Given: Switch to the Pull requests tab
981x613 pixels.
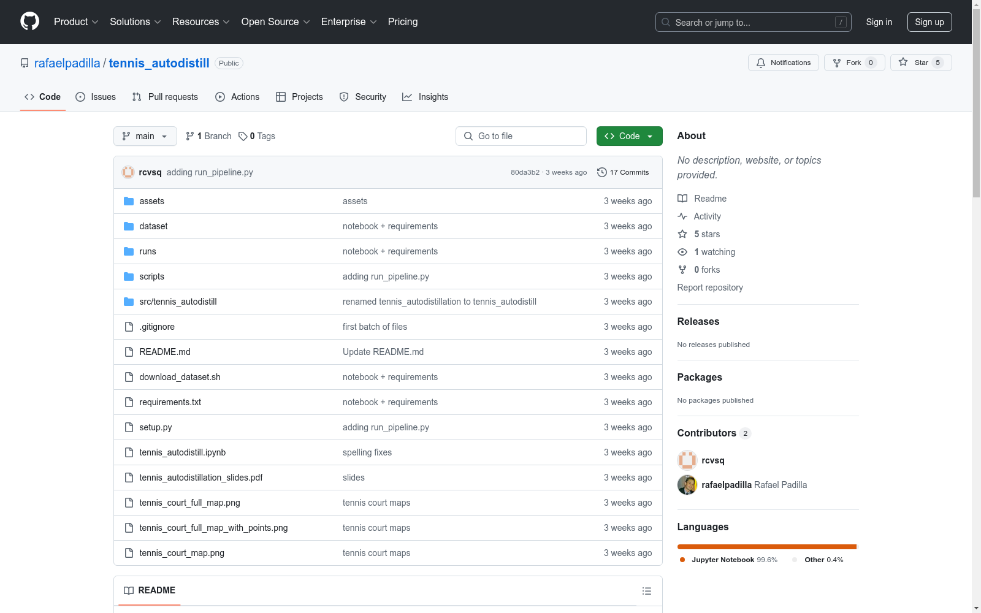Looking at the screenshot, I should [165, 97].
